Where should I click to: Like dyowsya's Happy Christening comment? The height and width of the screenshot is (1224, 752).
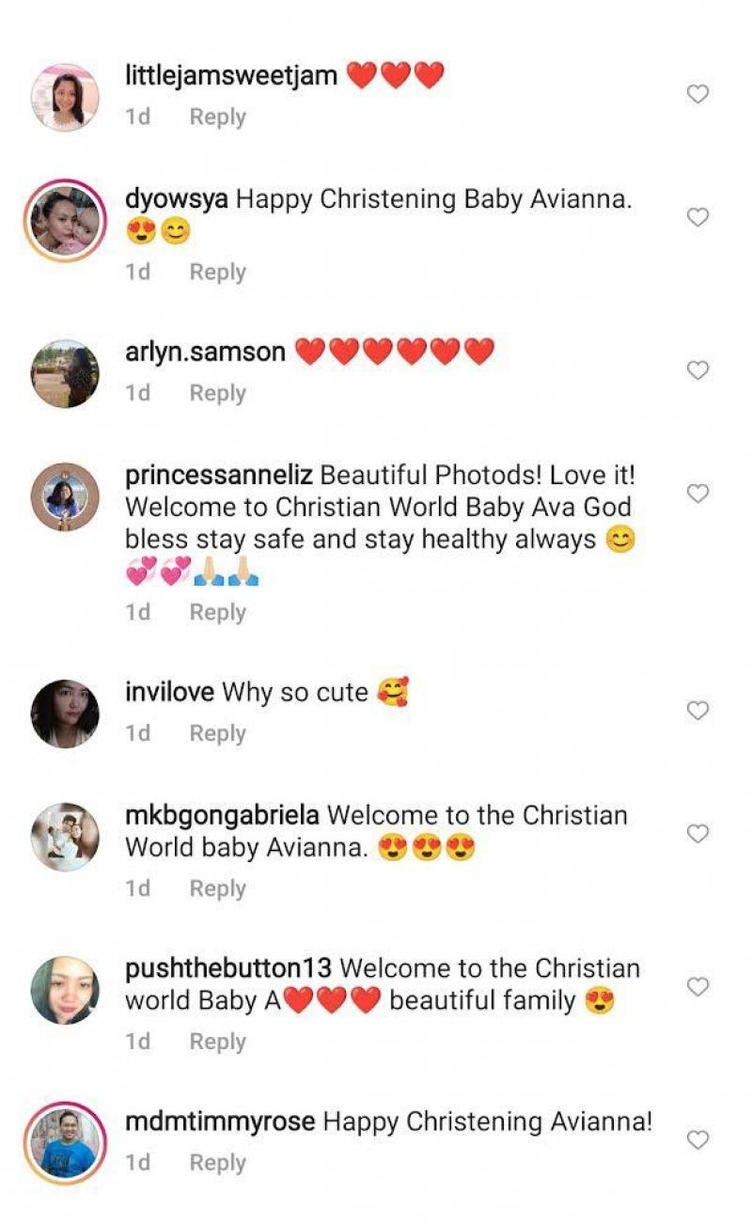click(x=697, y=217)
